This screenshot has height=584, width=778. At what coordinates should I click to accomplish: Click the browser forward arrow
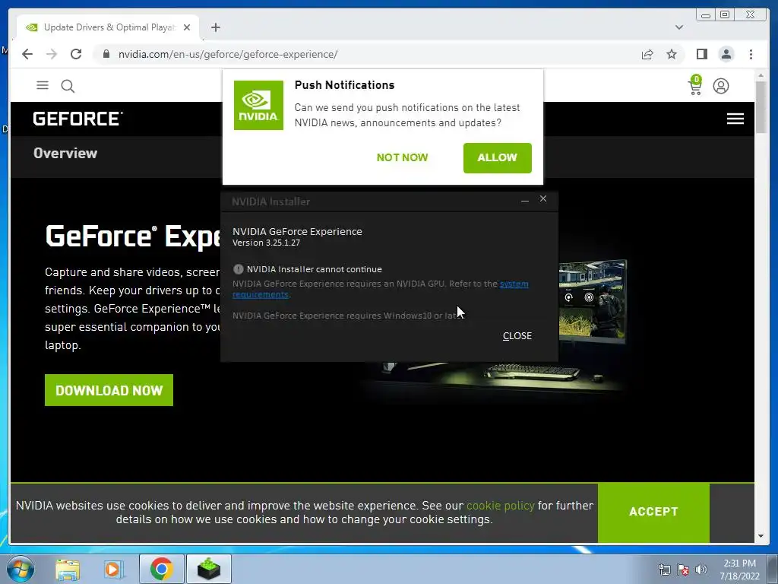tap(52, 54)
